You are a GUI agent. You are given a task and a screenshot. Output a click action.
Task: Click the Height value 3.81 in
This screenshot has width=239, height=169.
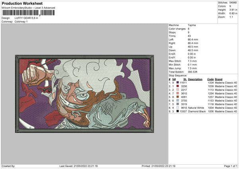pyautogui.click(x=233, y=10)
